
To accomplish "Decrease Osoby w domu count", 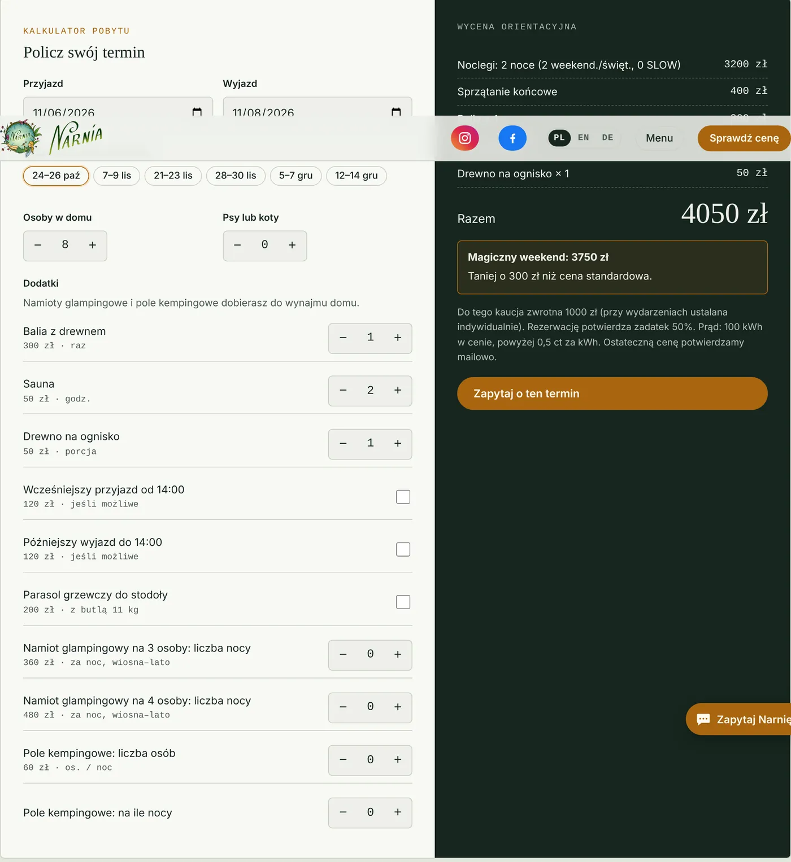I will (x=38, y=246).
